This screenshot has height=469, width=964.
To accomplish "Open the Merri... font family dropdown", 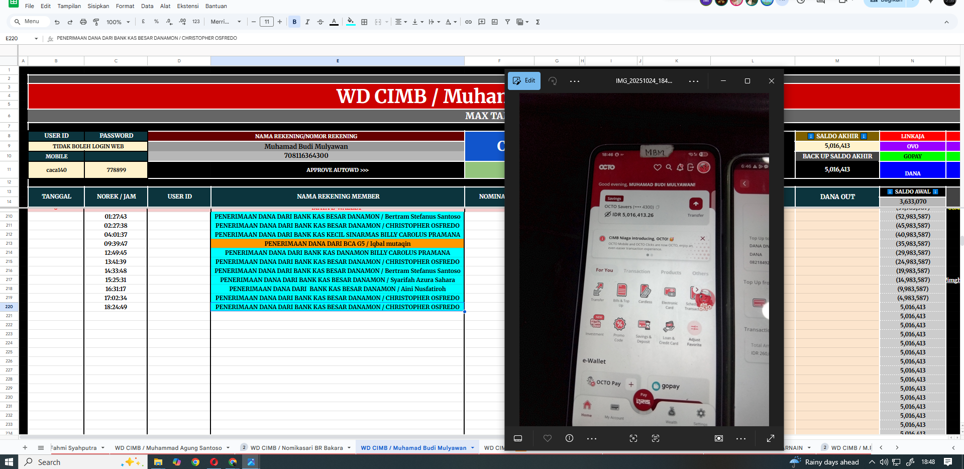I will pyautogui.click(x=226, y=22).
